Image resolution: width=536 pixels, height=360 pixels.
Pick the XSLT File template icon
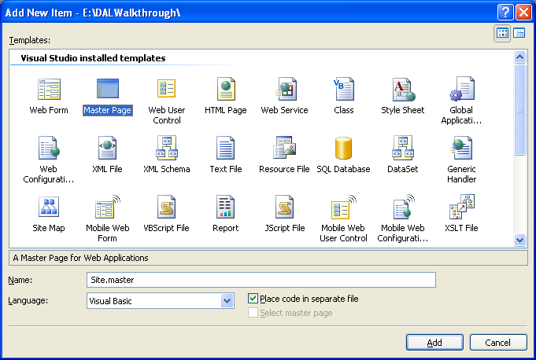(462, 207)
